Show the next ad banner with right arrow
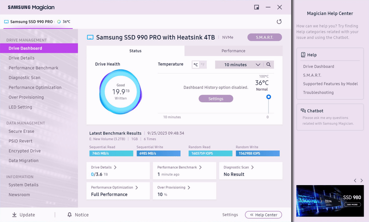Viewport: 369px width, 222px height. 361,181
